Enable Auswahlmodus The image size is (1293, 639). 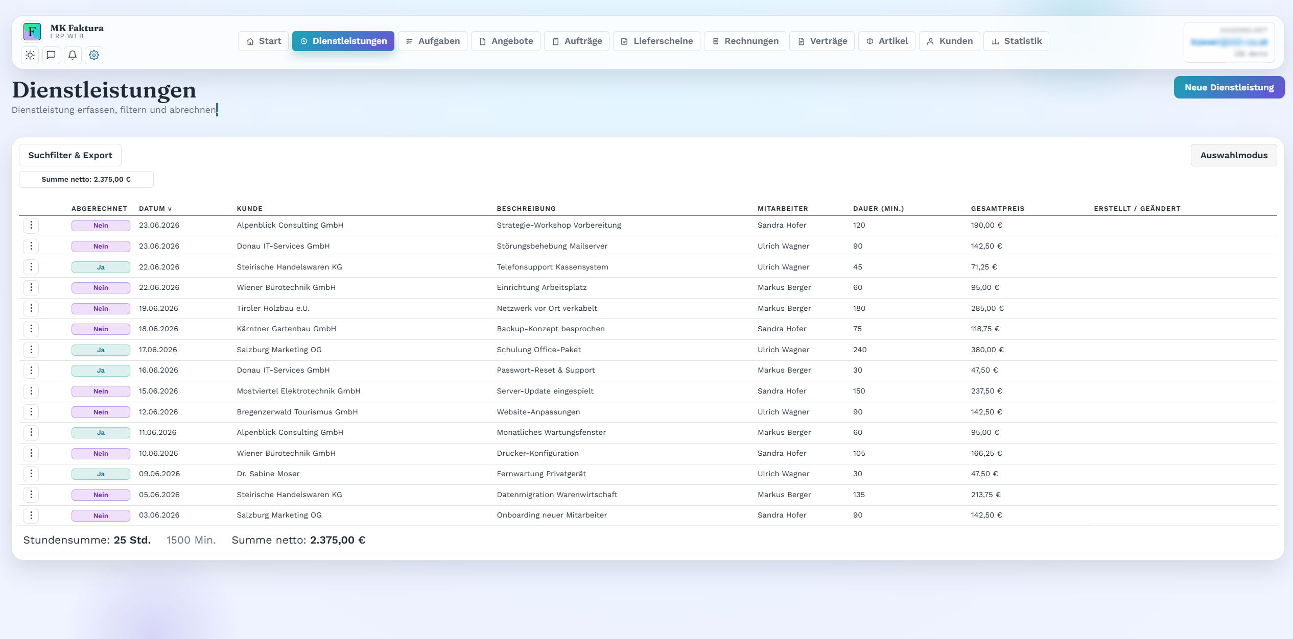pos(1234,155)
